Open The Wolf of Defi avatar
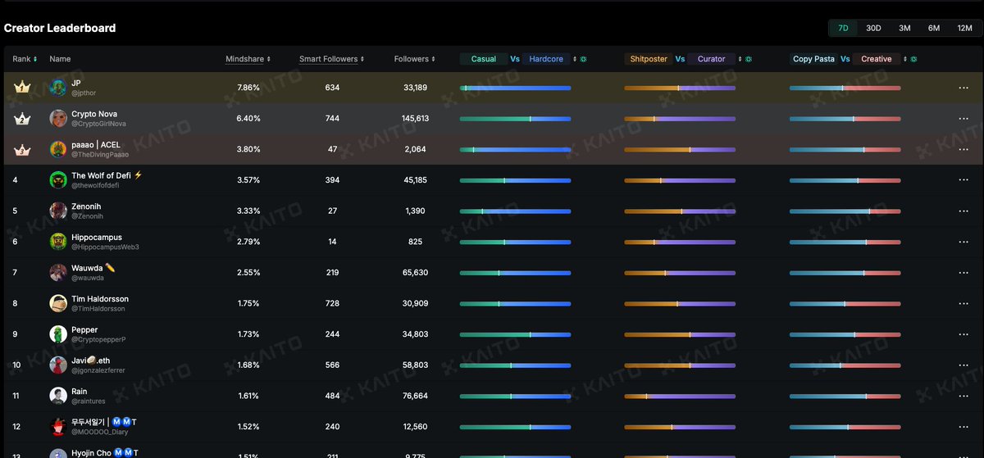The width and height of the screenshot is (984, 458). (x=58, y=180)
